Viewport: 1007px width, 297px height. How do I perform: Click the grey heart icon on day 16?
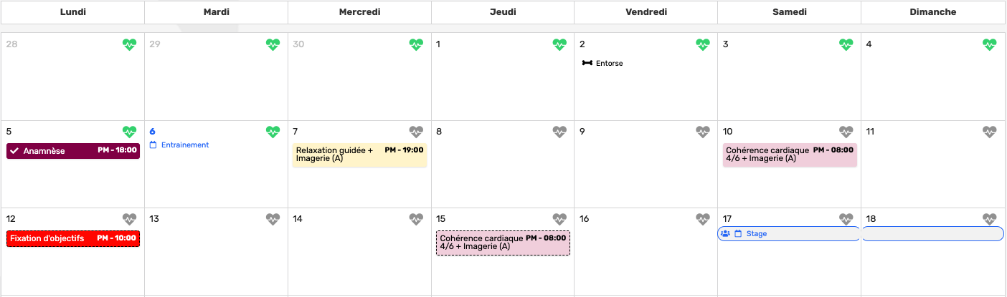703,219
